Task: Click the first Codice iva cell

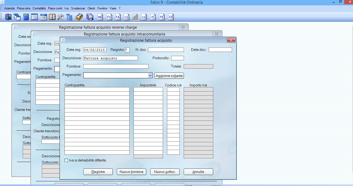Action: tap(173, 89)
